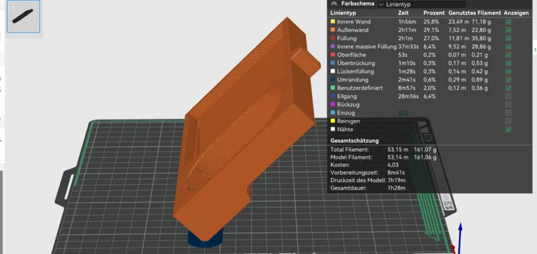537x254 pixels.
Task: Click the orange Außenwand color swatch
Action: coord(332,29)
